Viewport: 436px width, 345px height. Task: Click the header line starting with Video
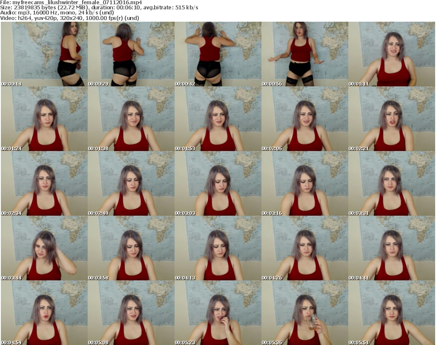(x=69, y=18)
